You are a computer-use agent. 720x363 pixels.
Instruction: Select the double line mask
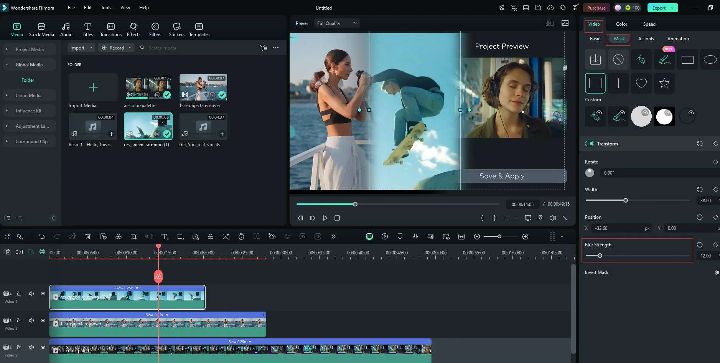pos(595,83)
